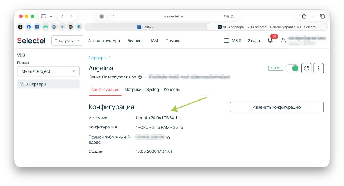
Task: Click the balance card icon
Action: (226, 41)
